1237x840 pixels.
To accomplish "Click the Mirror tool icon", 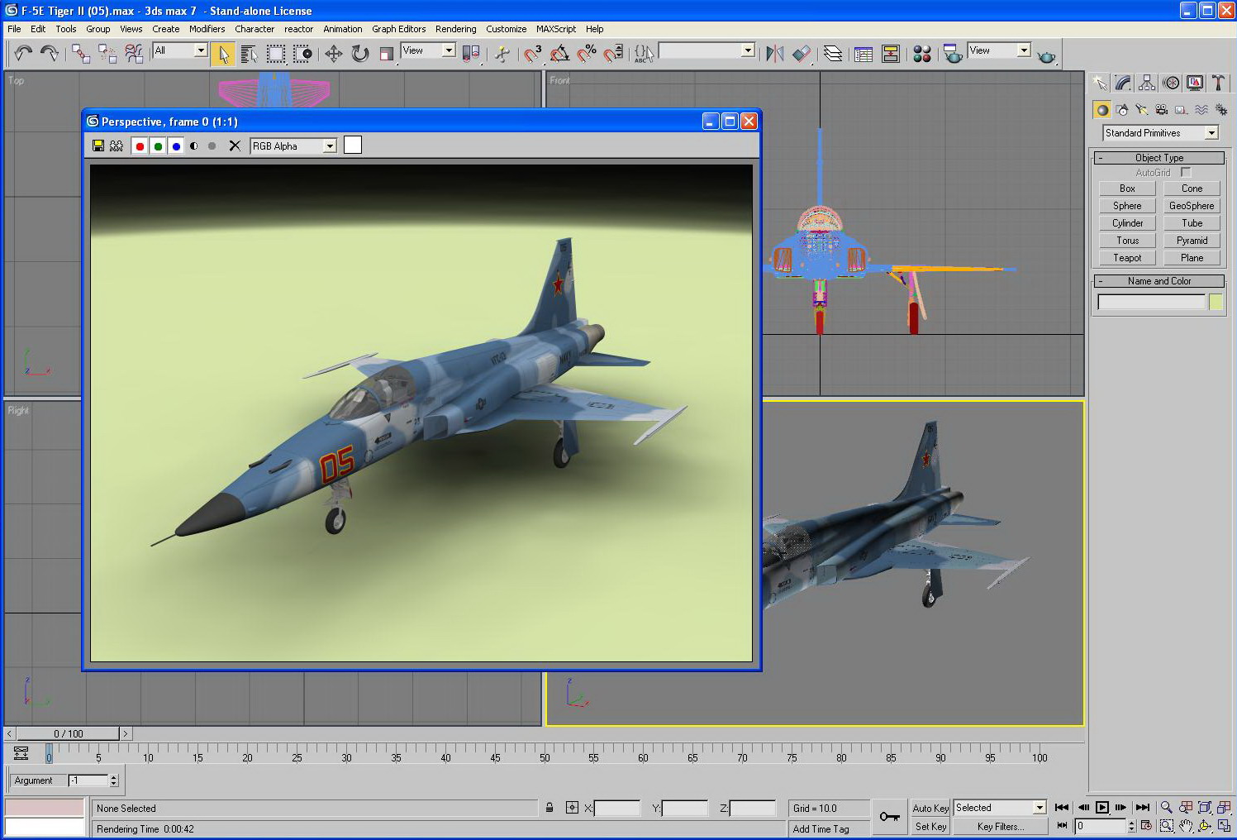I will coord(774,54).
